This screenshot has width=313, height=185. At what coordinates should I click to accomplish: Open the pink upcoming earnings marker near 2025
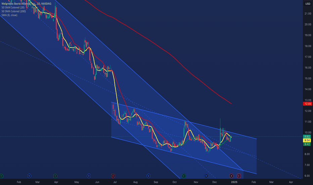point(239,176)
